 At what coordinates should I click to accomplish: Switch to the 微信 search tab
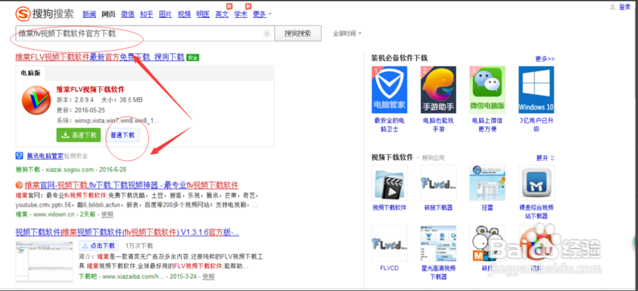128,14
